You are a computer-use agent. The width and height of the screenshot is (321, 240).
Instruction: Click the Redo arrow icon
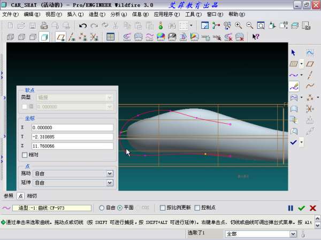(x=94, y=26)
